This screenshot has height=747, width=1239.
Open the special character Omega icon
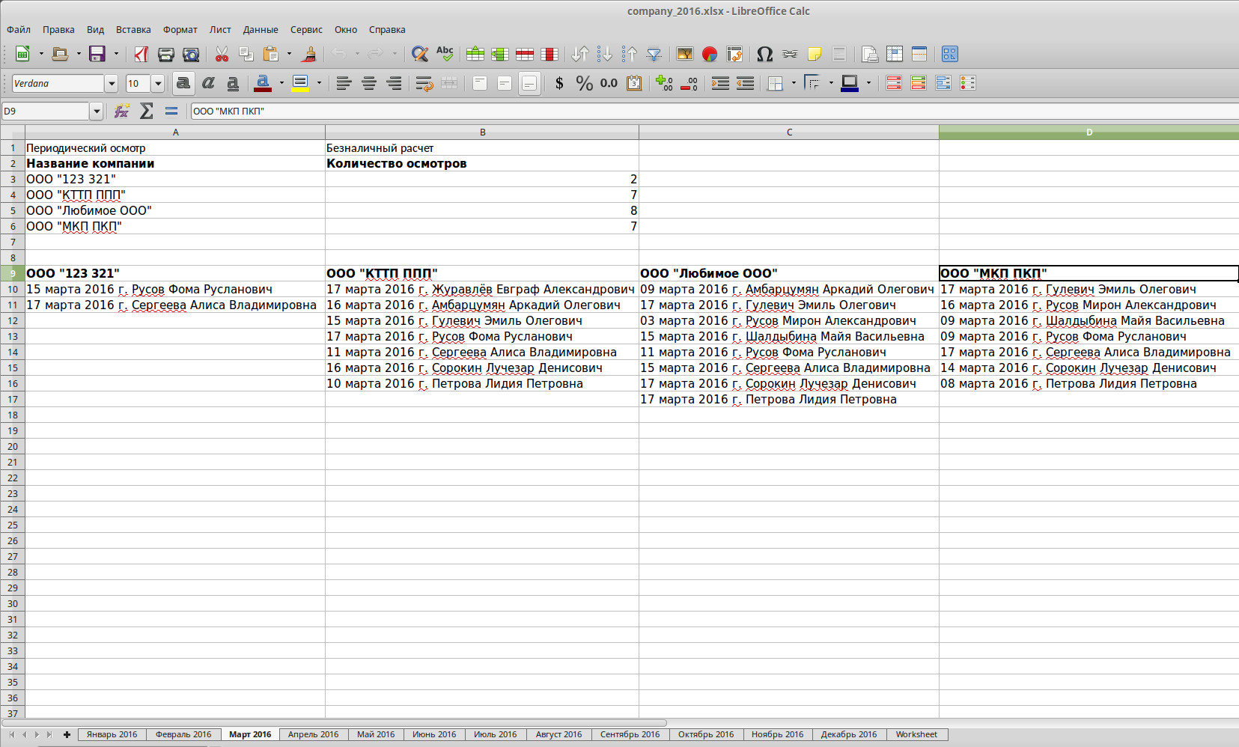[x=764, y=54]
